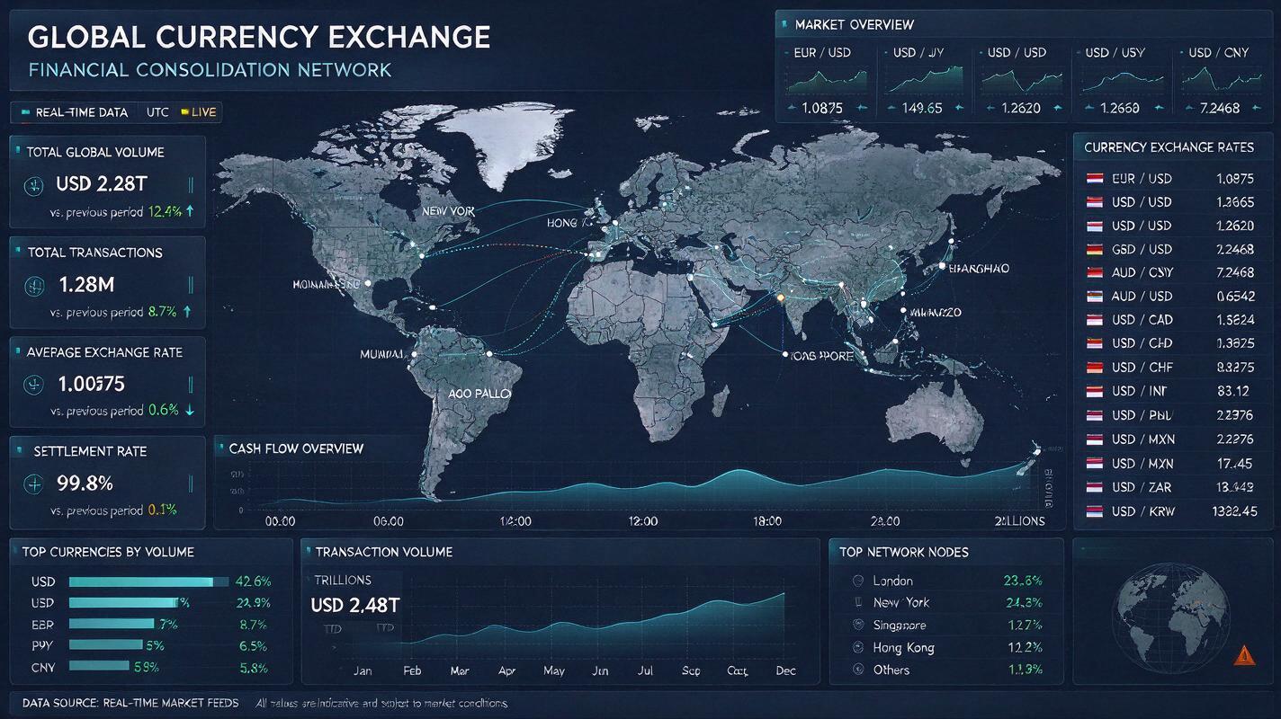Open the USD / CNY mini chart in Market Overview
This screenshot has height=719, width=1281.
1223,80
